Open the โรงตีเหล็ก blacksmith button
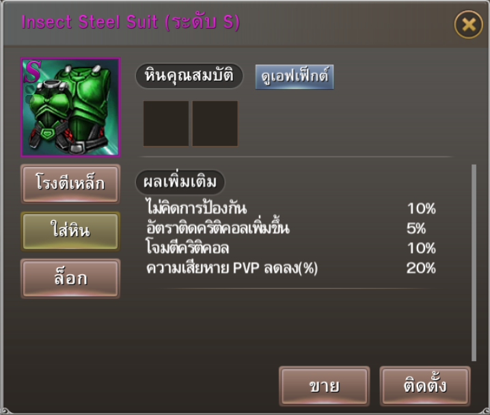Image resolution: width=490 pixels, height=415 pixels. (x=70, y=184)
